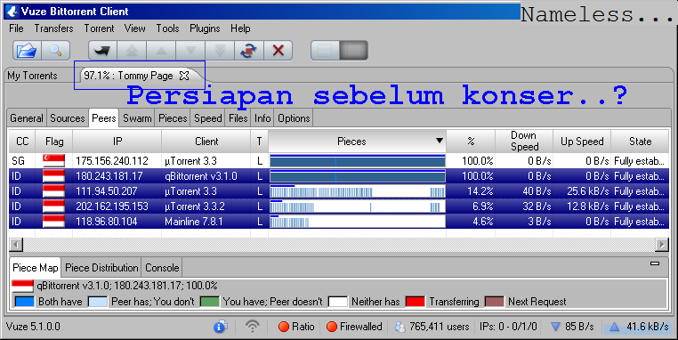Open the General tab
This screenshot has height=340, width=678.
click(x=27, y=118)
